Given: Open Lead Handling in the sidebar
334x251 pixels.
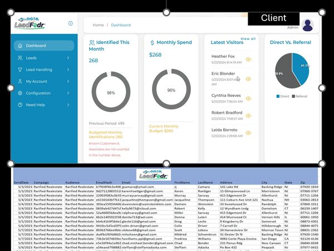Looking at the screenshot, I should coord(44,70).
